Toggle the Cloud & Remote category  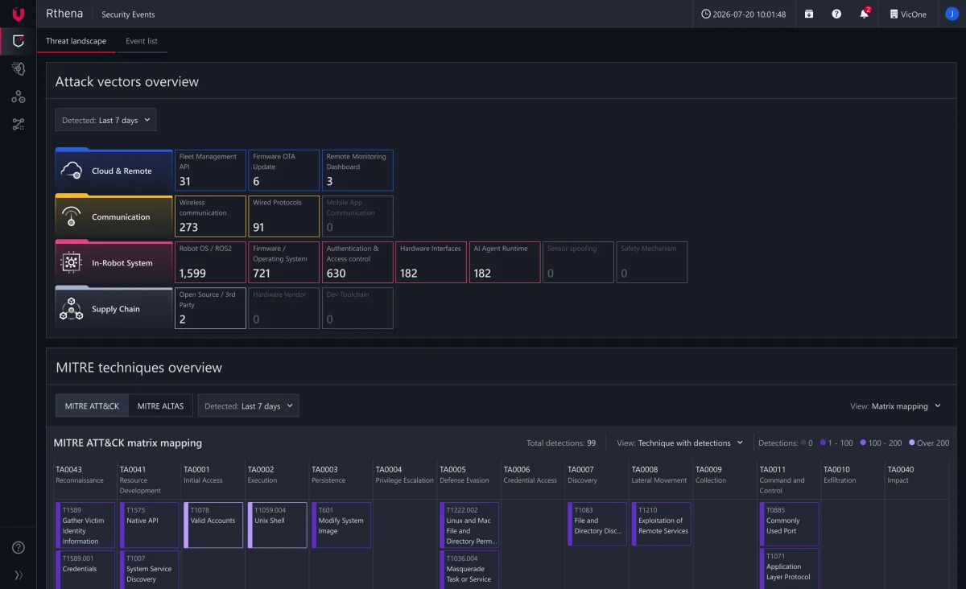pos(114,169)
